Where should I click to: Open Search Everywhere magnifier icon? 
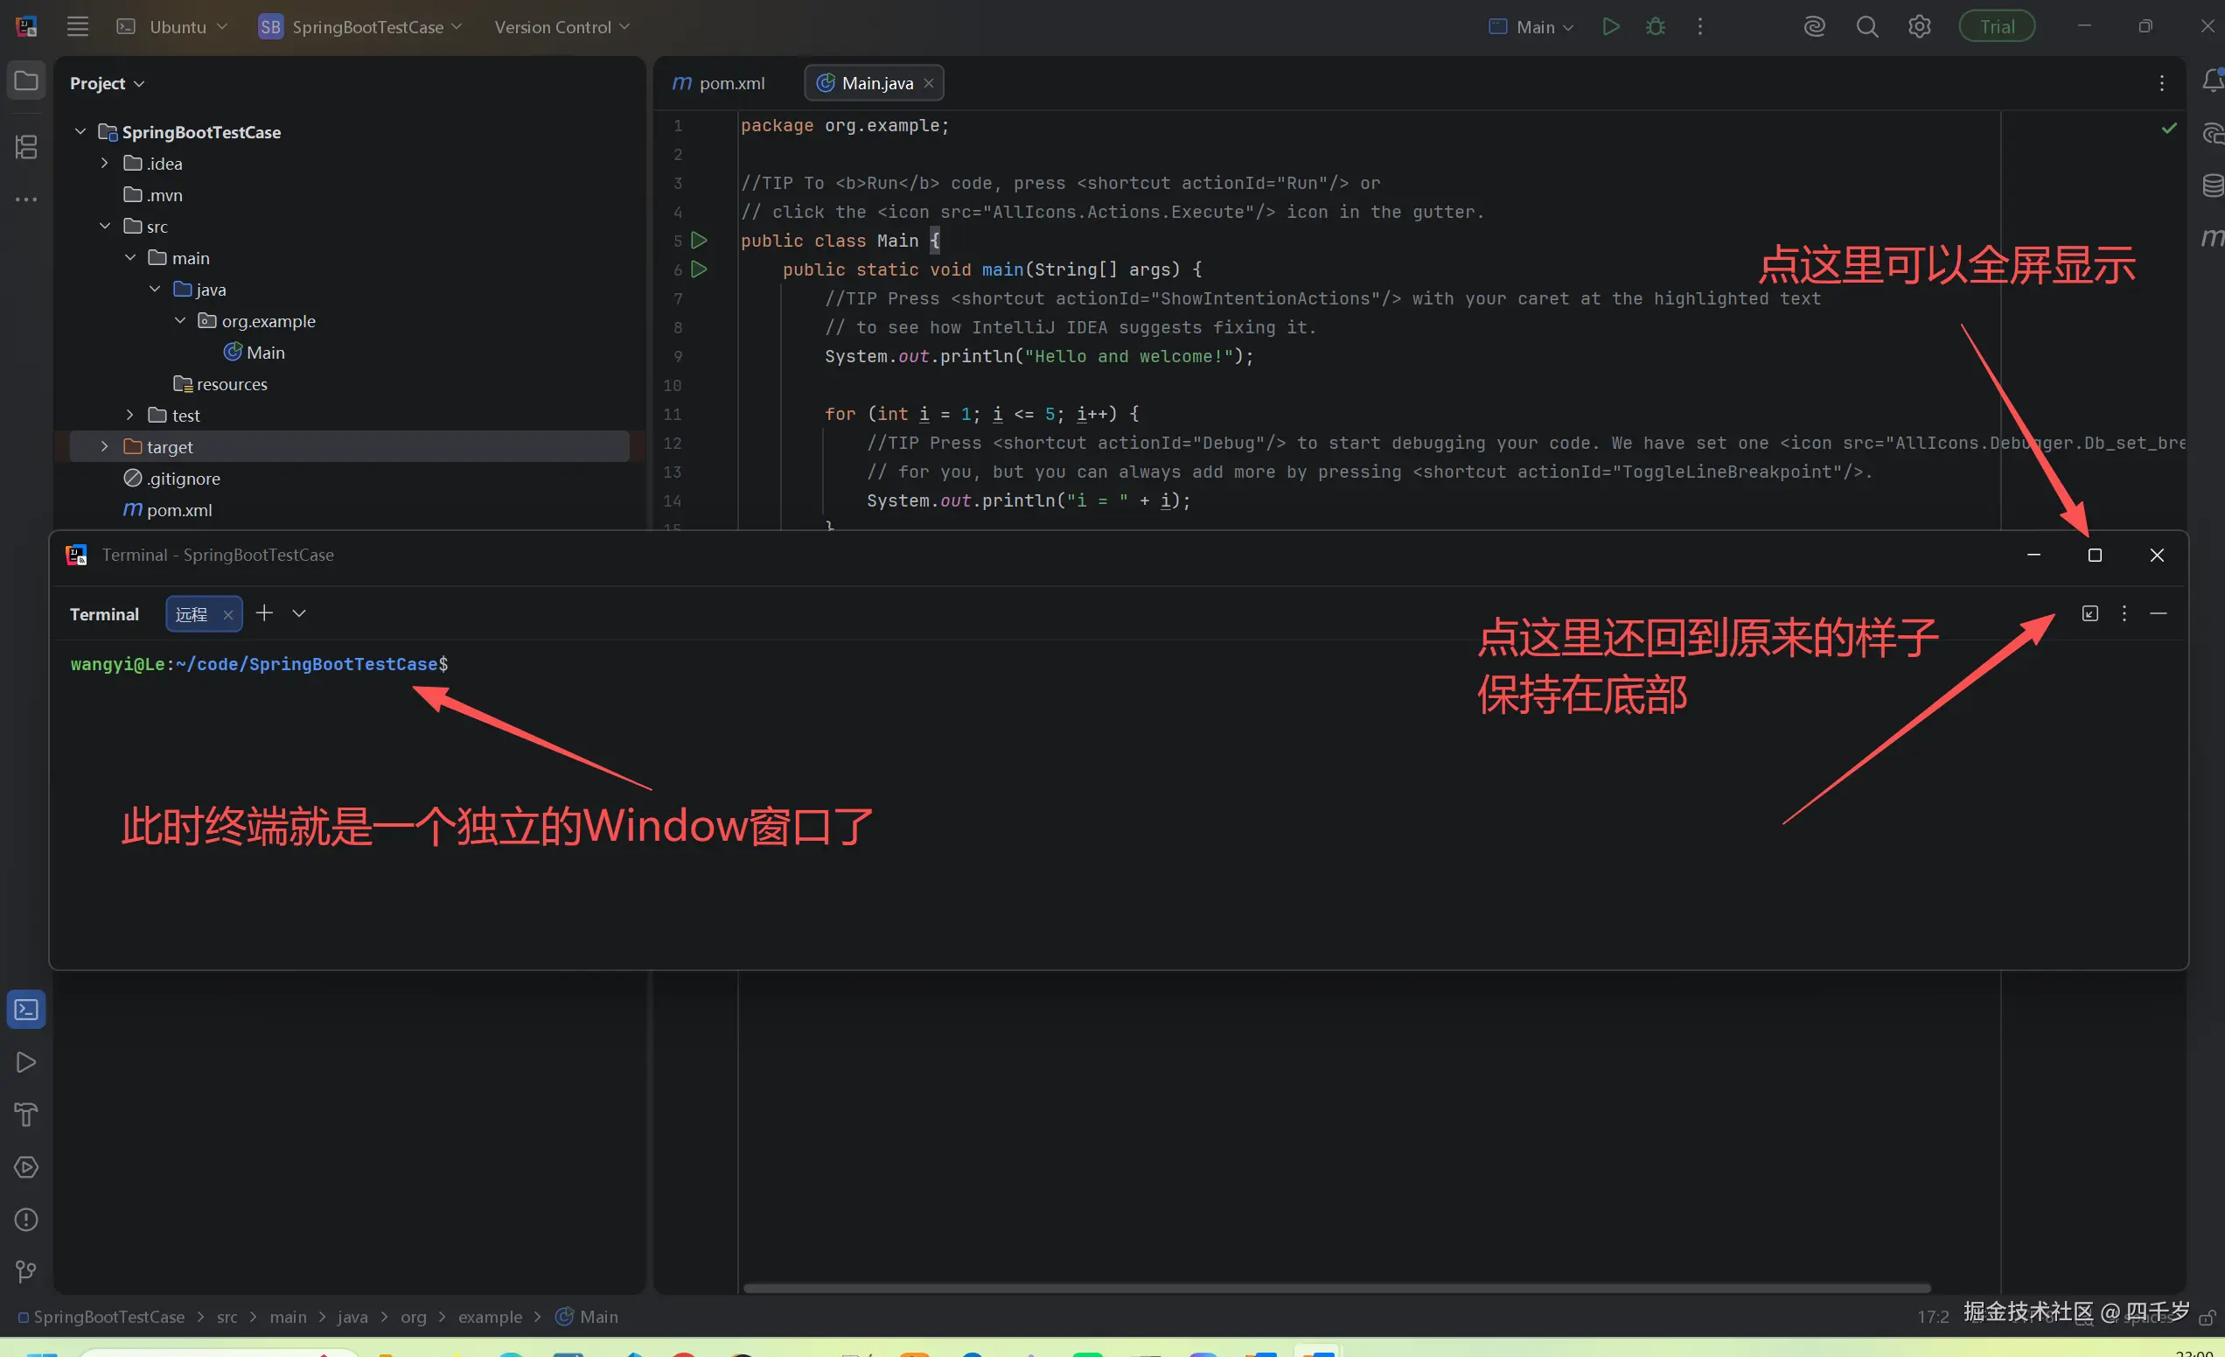pos(1866,27)
